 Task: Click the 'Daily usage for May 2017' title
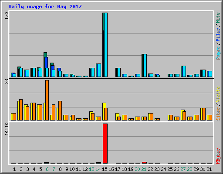pos(45,7)
